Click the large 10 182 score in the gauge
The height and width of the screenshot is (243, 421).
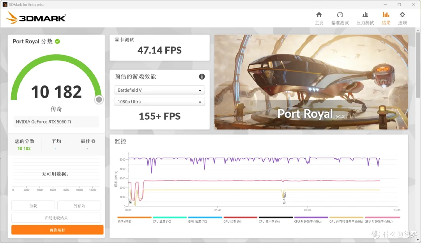pos(56,92)
